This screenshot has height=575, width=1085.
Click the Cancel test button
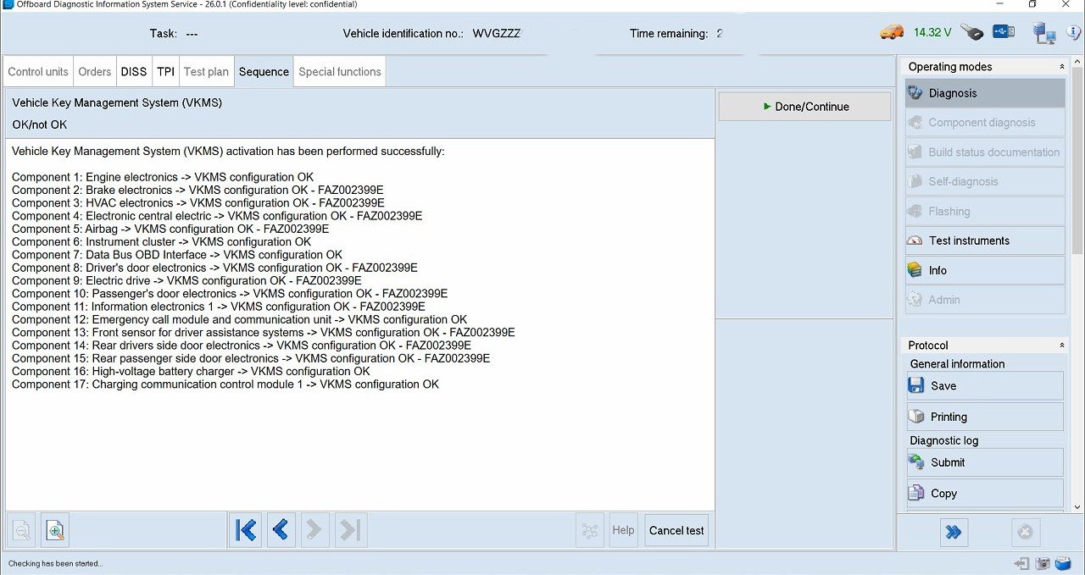676,530
